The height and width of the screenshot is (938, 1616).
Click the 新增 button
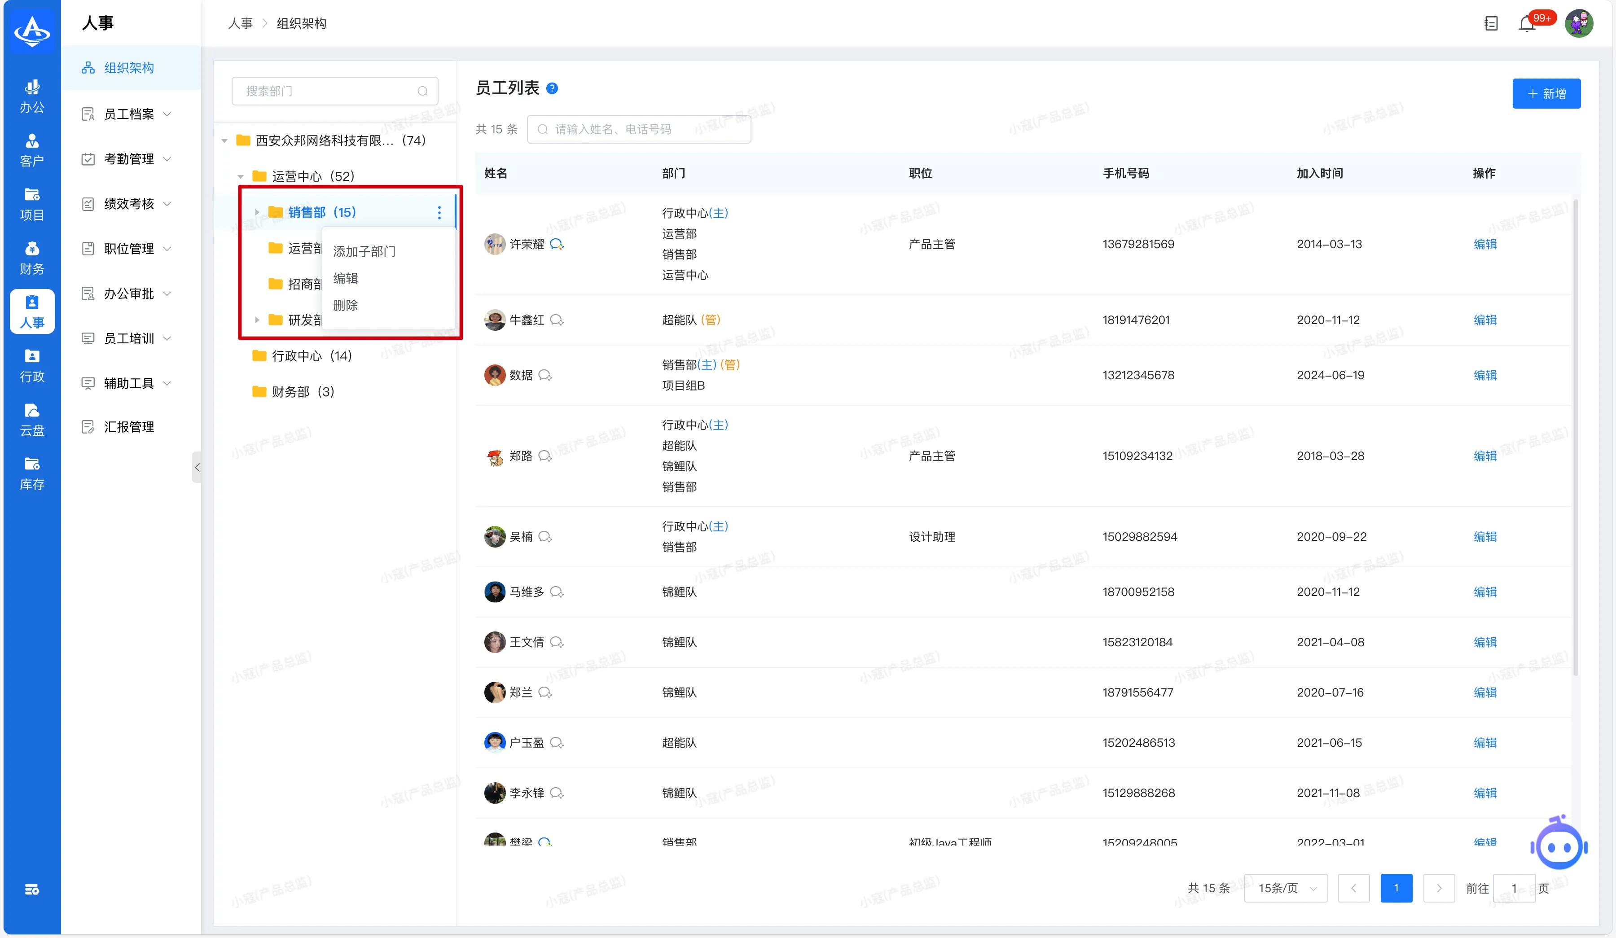tap(1546, 94)
